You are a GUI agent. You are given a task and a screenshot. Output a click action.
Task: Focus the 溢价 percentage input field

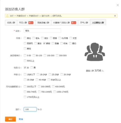coord(30,109)
